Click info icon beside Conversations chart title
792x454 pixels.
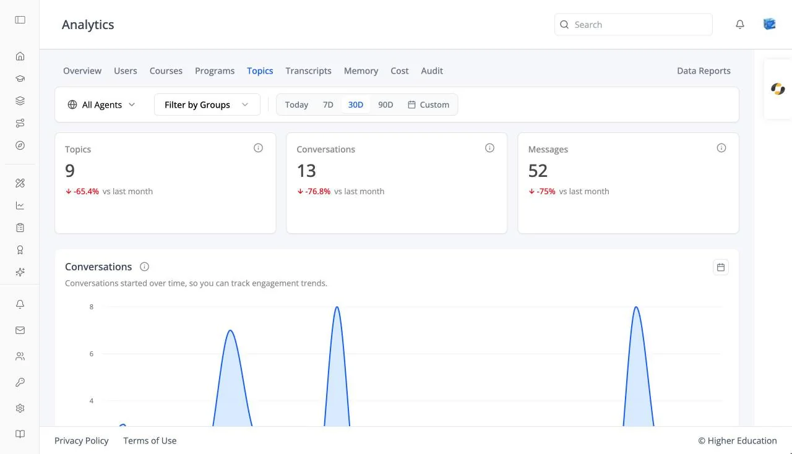coord(144,267)
